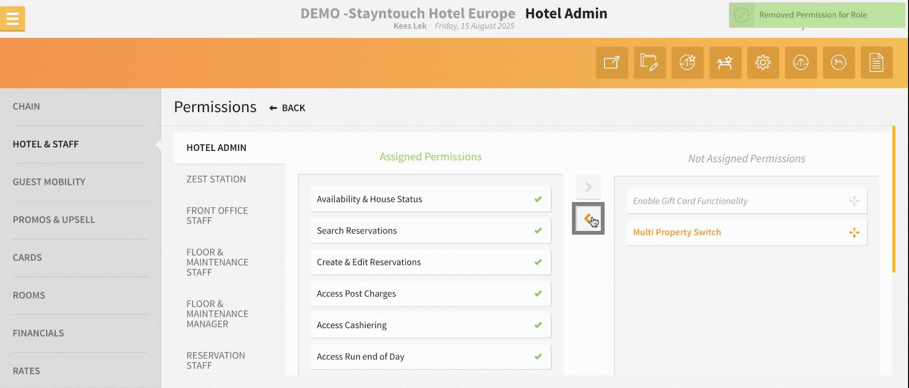Screen dimensions: 909x388
Task: Toggle the Access Cashiering checkmark
Action: point(538,325)
